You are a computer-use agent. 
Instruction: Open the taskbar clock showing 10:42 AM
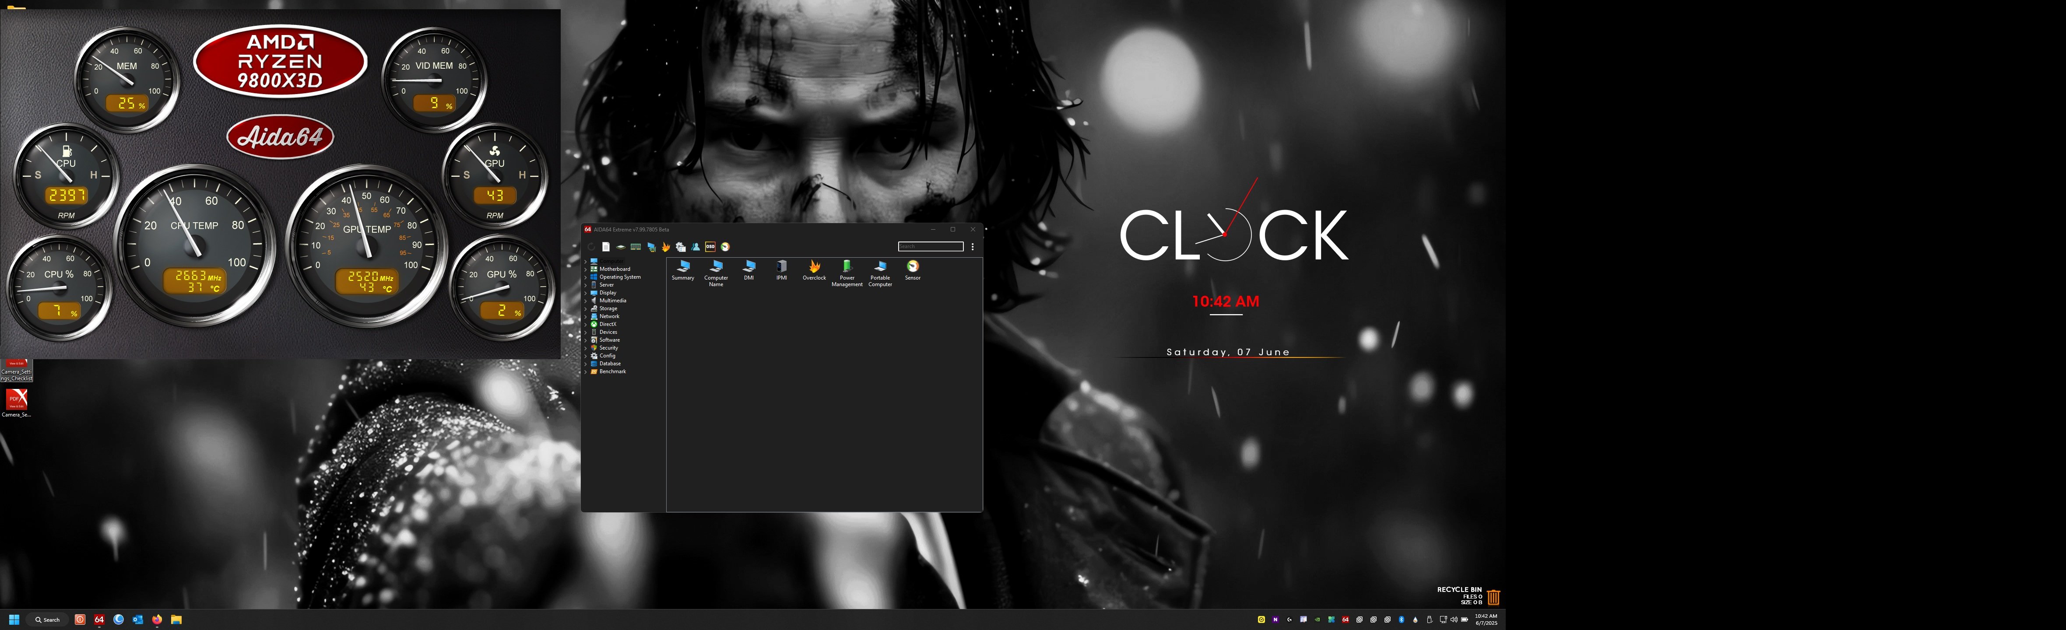pos(1486,619)
